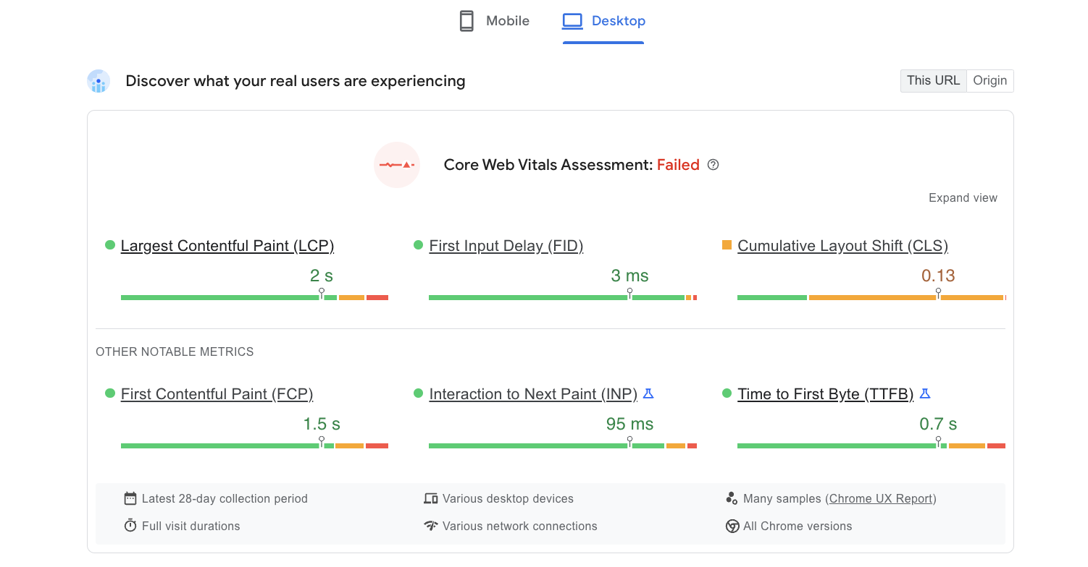The width and height of the screenshot is (1088, 567).
Task: Click the real users experience sprinkler icon
Action: point(98,81)
